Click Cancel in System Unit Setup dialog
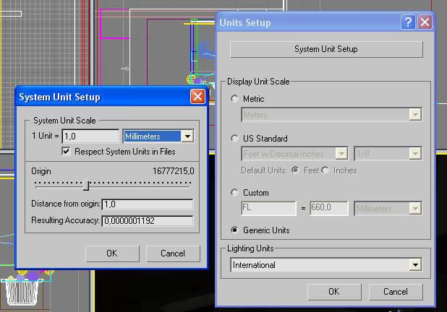Screen dimensions: 447x312 coord(173,253)
